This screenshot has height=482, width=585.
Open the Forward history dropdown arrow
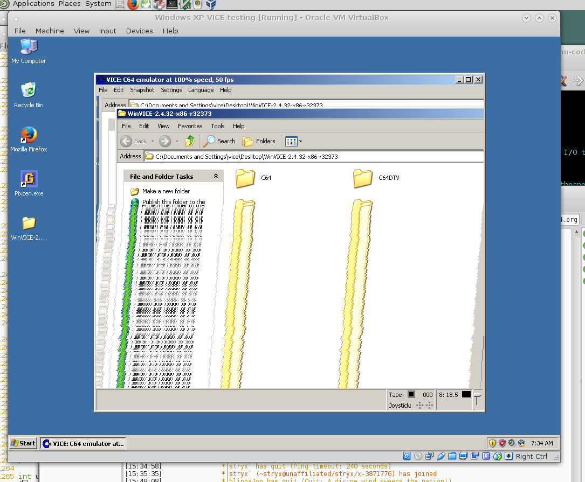pyautogui.click(x=177, y=141)
